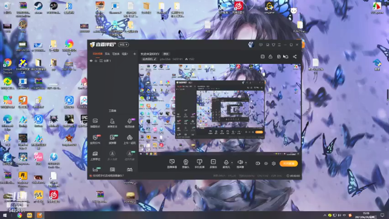Toggle the eye visibility of full-screen source
Viewport: 389px width, 219px height.
tap(91, 61)
